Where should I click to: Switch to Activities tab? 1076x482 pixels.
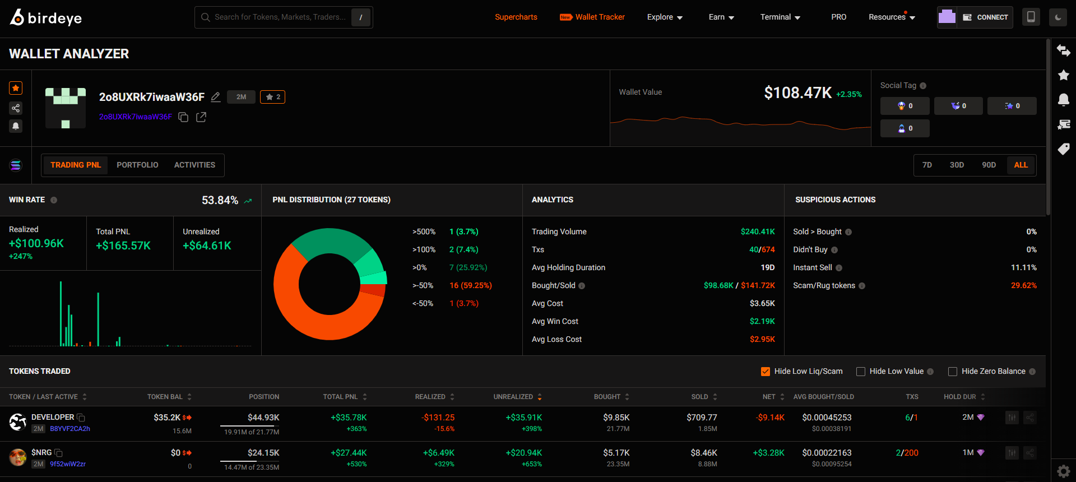click(x=194, y=165)
